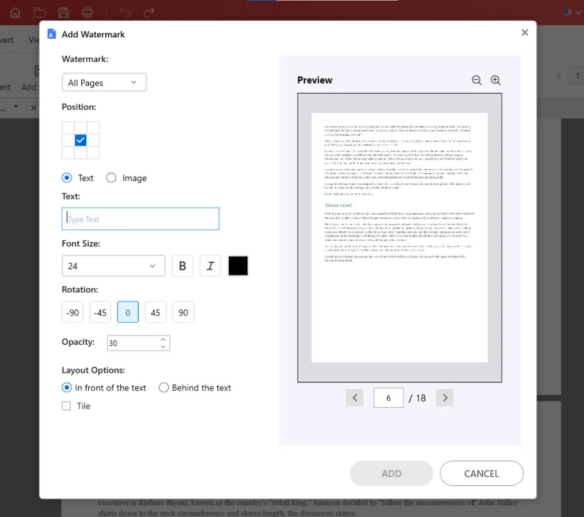This screenshot has height=517, width=584.
Task: Pick a watermark text color
Action: click(238, 266)
